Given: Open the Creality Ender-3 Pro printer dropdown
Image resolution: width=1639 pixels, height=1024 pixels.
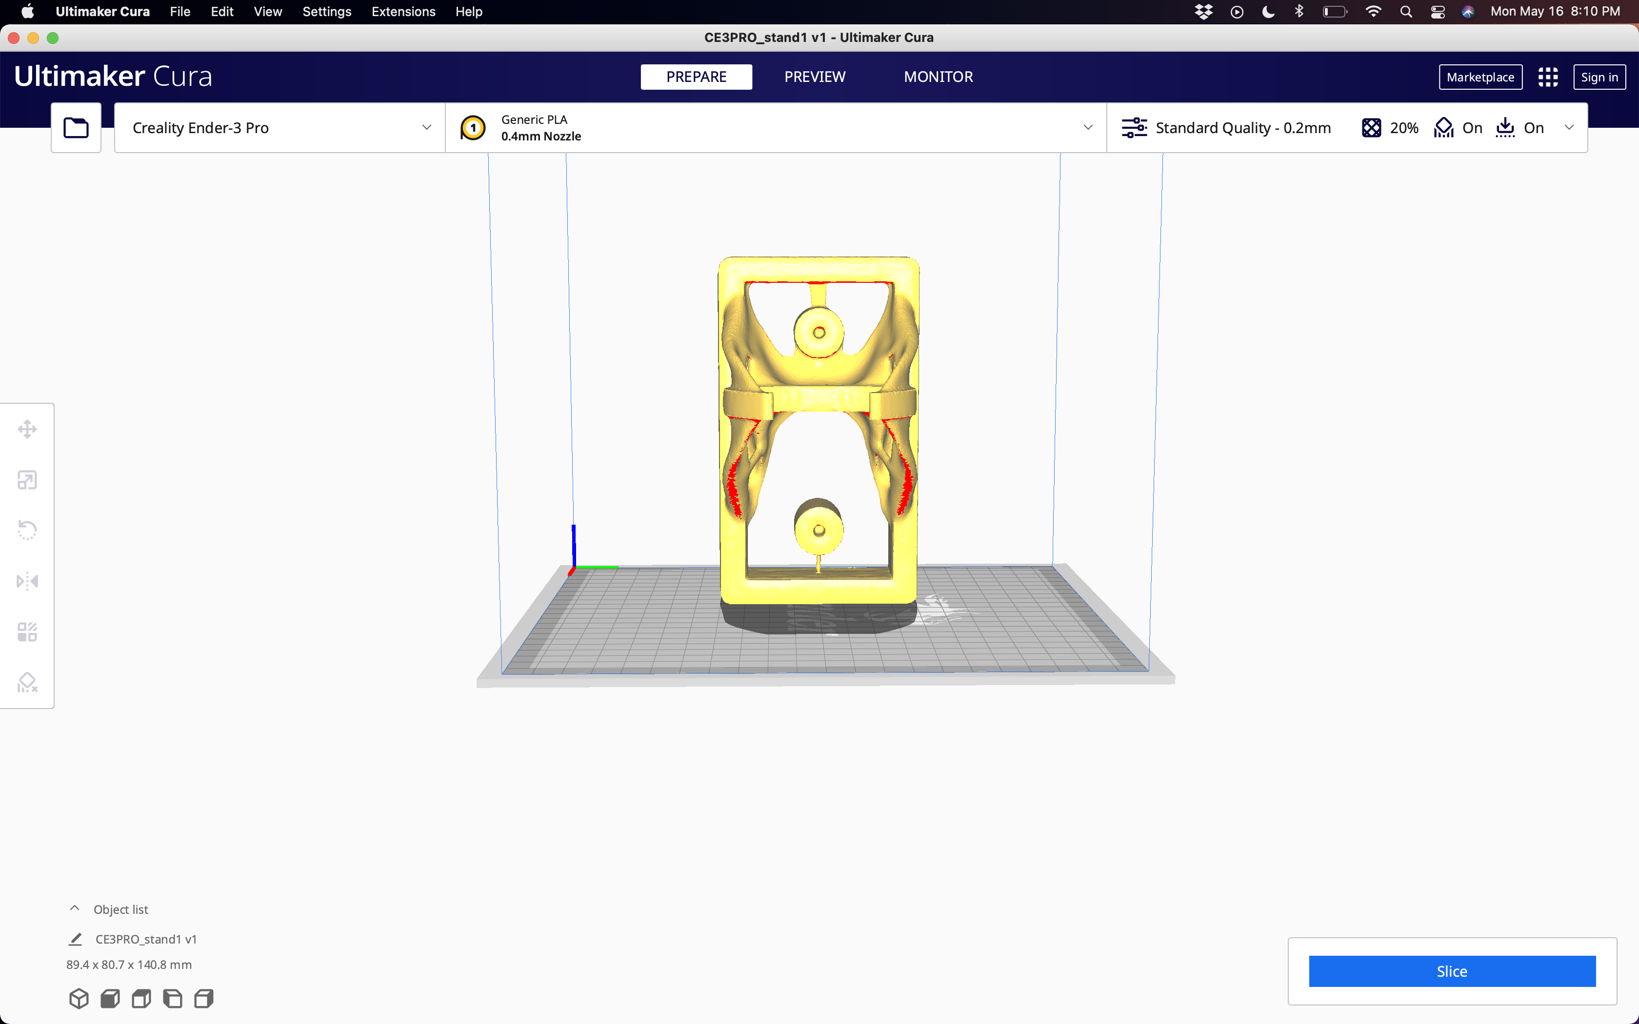Looking at the screenshot, I should [x=278, y=127].
